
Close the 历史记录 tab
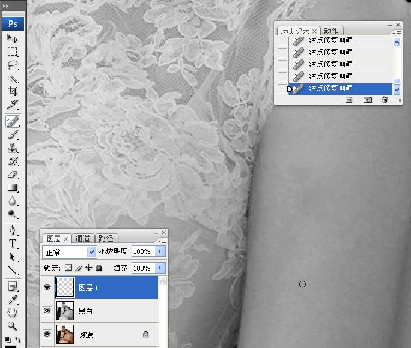click(314, 32)
